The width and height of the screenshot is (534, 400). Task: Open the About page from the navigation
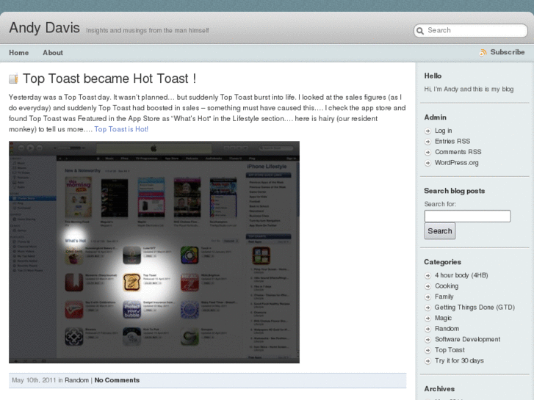click(x=53, y=53)
